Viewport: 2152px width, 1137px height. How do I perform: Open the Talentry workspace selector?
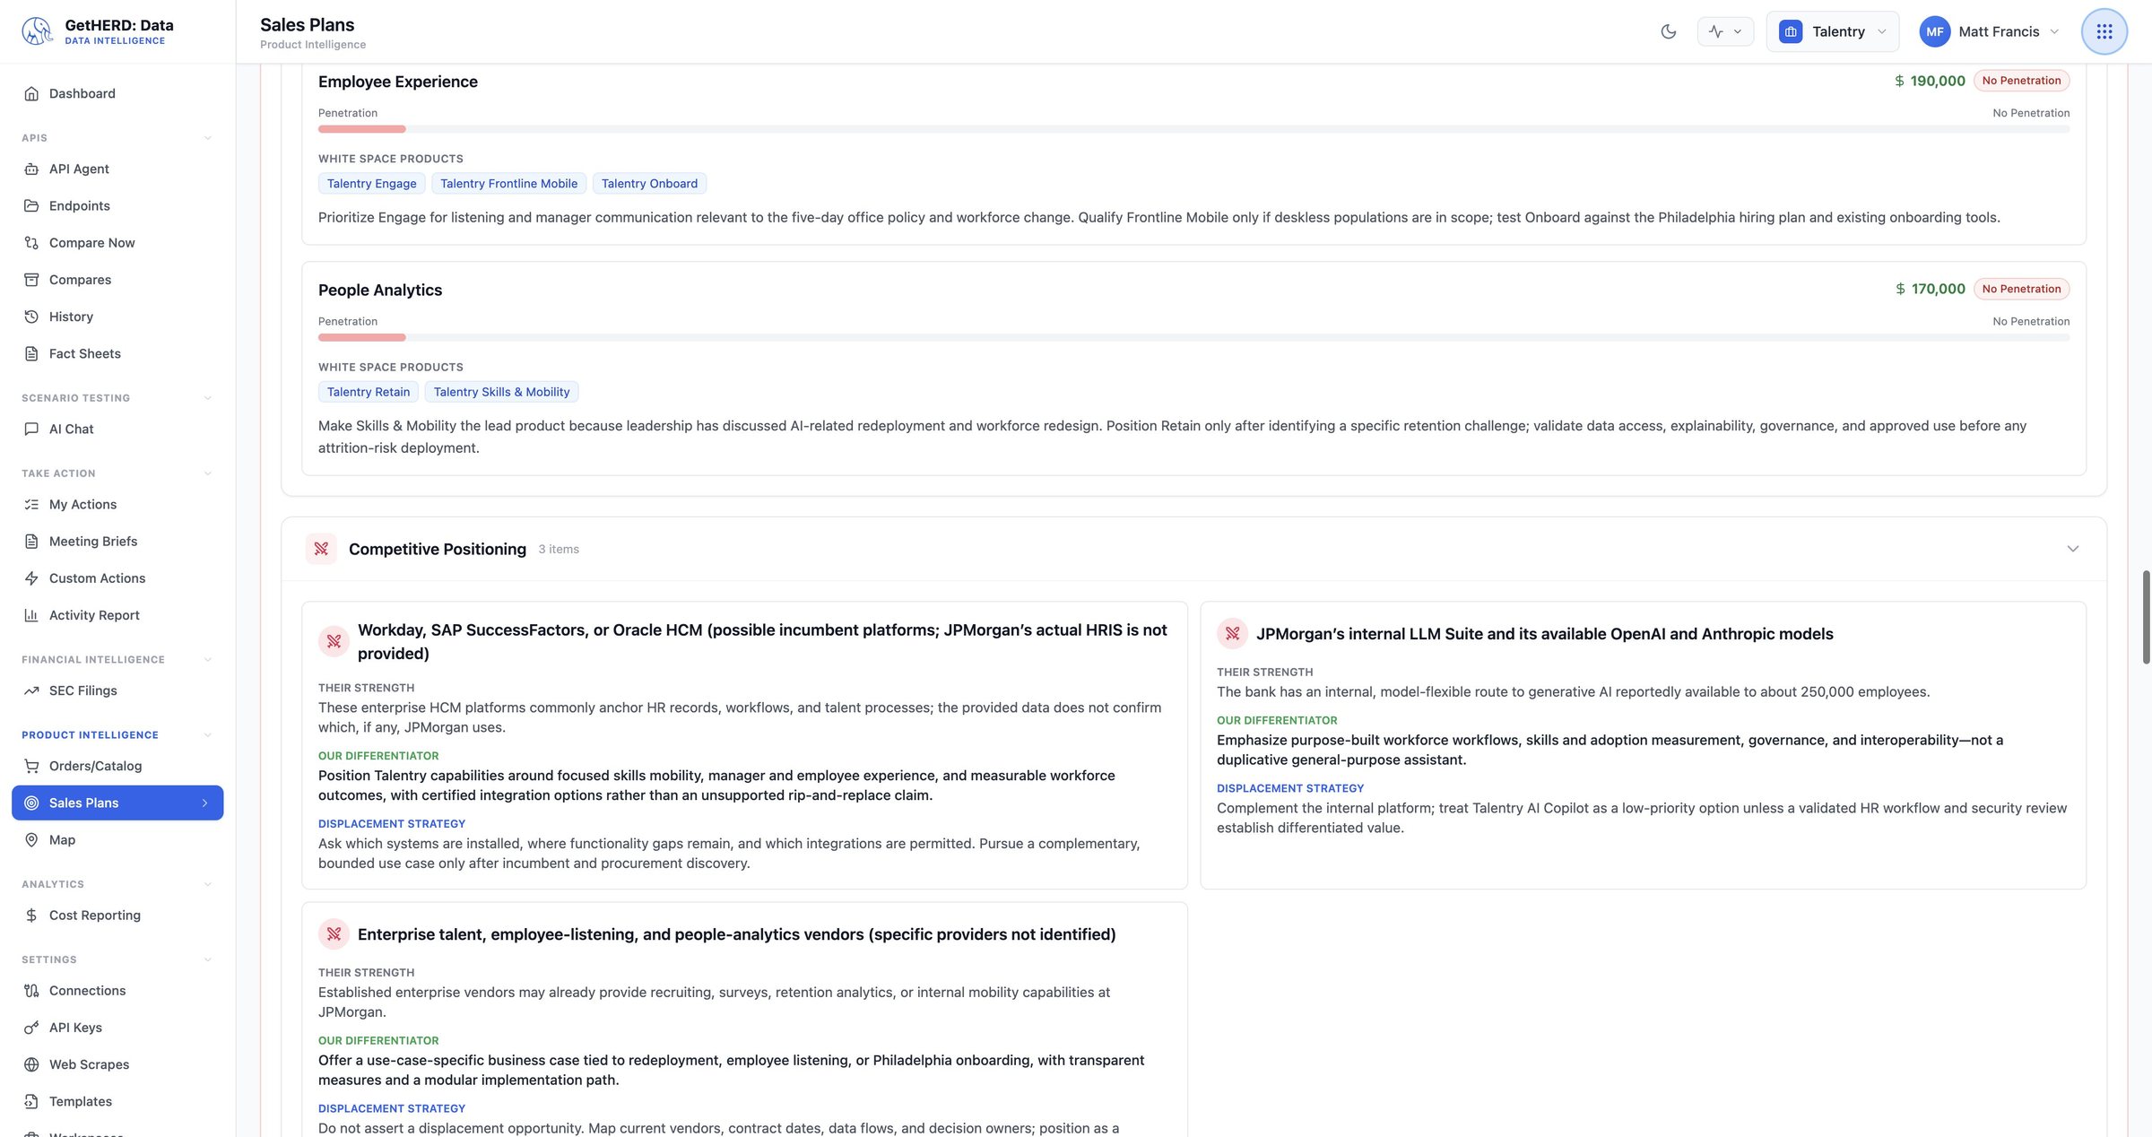(1832, 31)
